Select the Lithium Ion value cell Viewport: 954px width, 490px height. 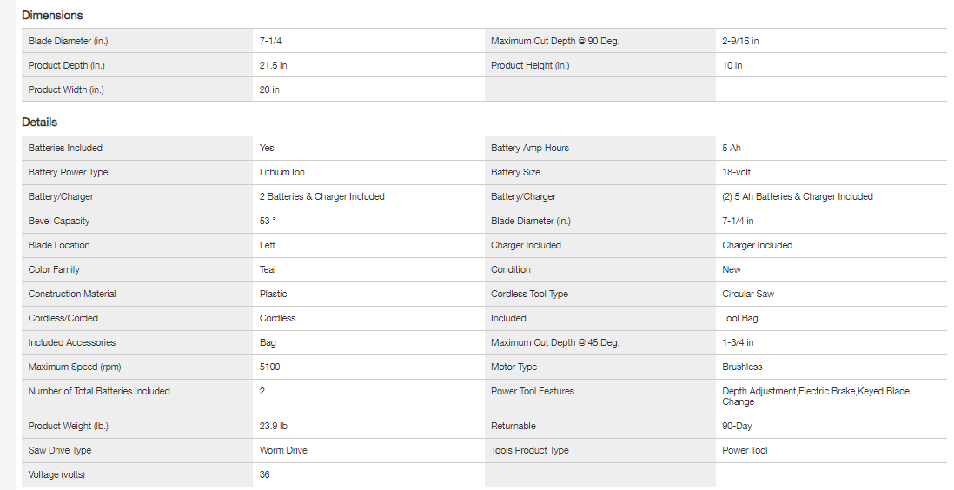coord(282,172)
